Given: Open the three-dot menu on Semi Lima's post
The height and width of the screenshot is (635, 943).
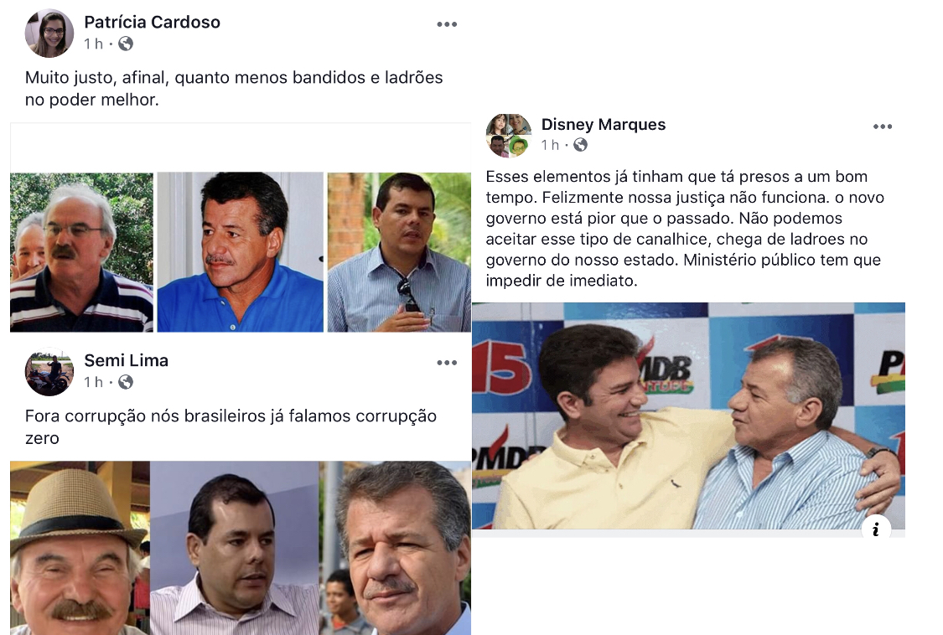Looking at the screenshot, I should point(447,364).
